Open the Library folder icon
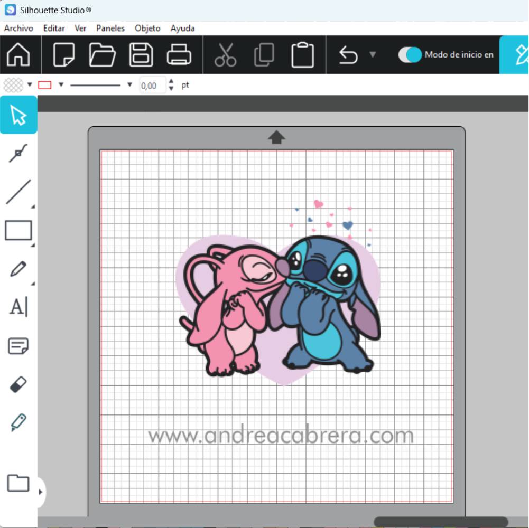The image size is (529, 528). coord(18,483)
